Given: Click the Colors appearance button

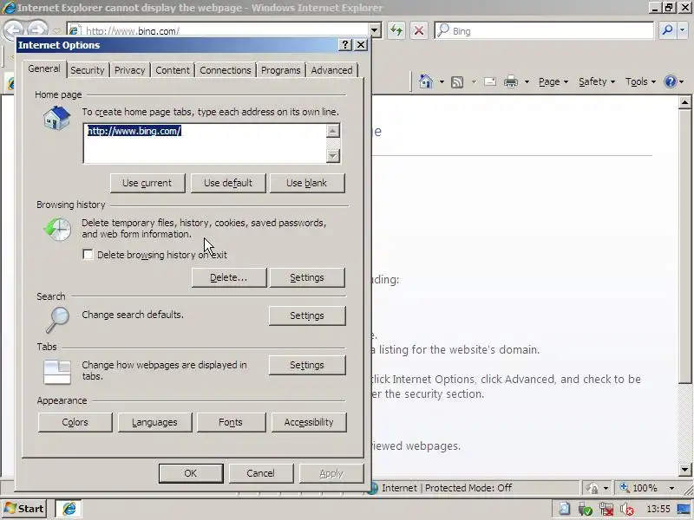Looking at the screenshot, I should (75, 422).
